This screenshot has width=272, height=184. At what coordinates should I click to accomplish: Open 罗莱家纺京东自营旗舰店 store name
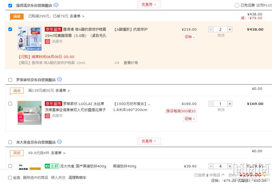[36, 80]
